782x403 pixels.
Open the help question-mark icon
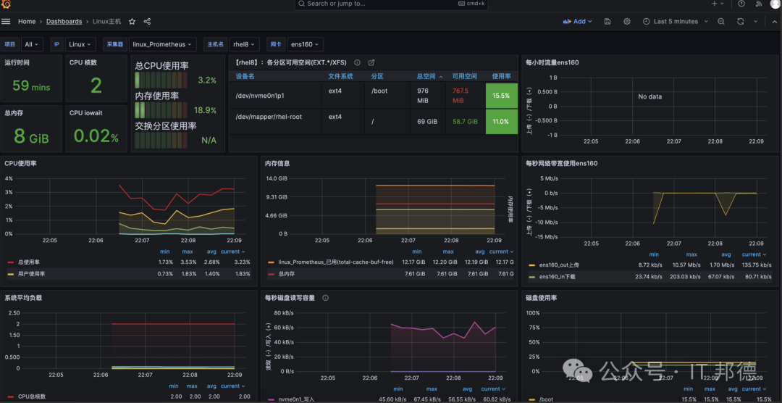741,4
